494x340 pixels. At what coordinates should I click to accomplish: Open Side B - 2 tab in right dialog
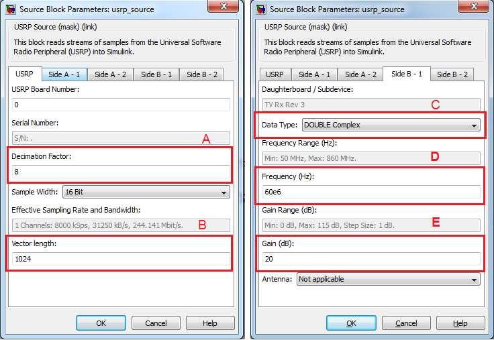452,74
